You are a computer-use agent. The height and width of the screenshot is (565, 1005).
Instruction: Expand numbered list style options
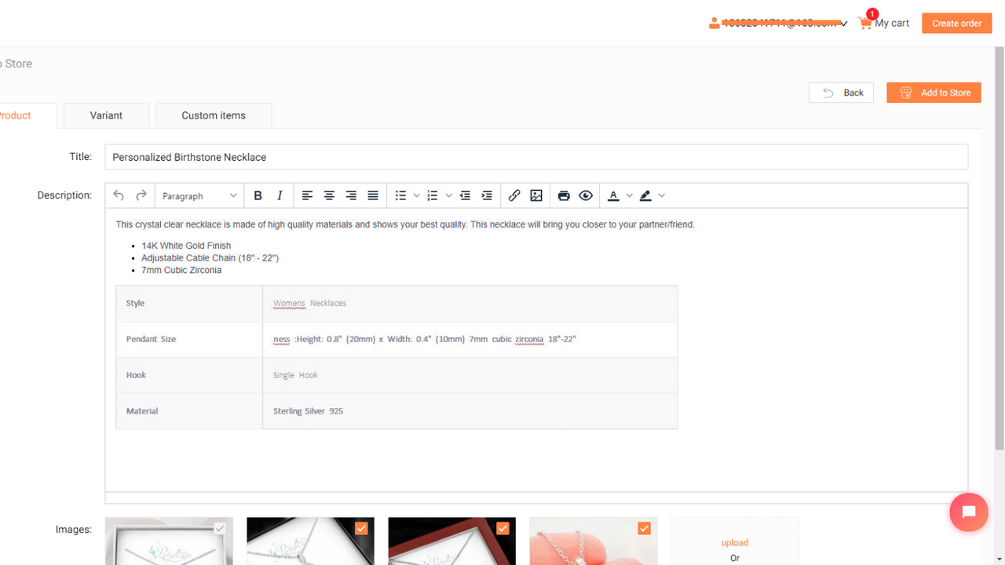[x=448, y=195]
